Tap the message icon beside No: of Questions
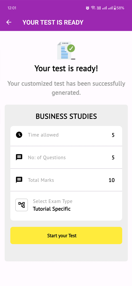 pyautogui.click(x=19, y=157)
